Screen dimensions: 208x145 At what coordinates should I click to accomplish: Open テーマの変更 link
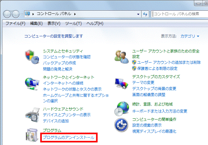tap(143, 83)
